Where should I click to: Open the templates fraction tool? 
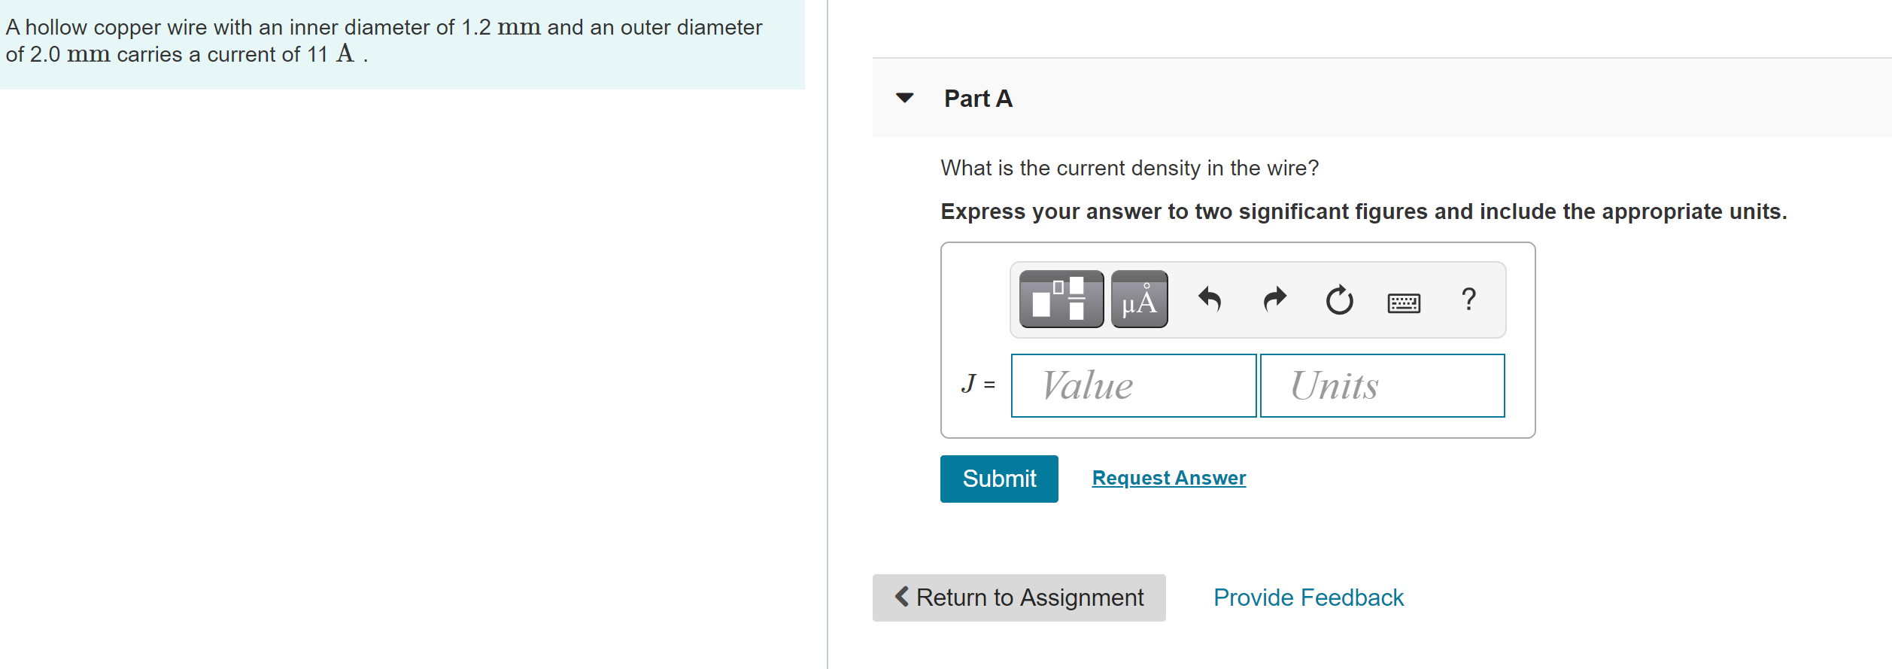[x=1061, y=300]
